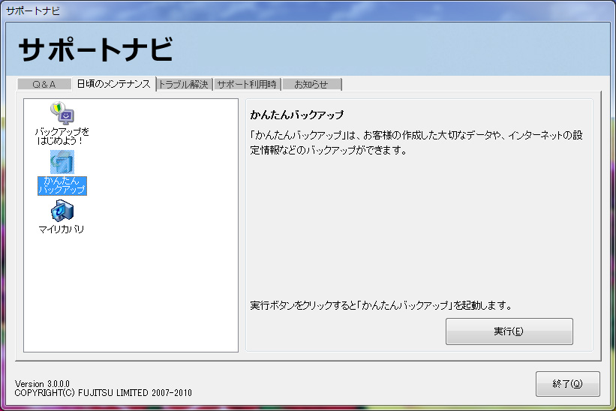The image size is (616, 411).
Task: Open the お知らせ tab
Action: tap(311, 85)
